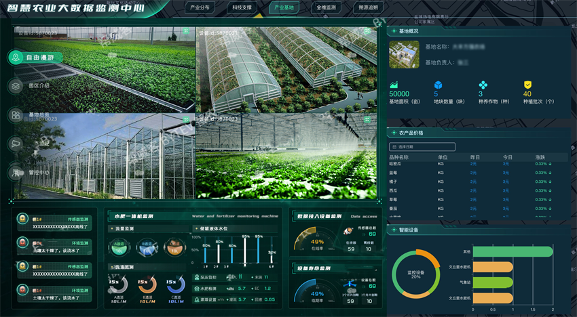Image resolution: width=577 pixels, height=317 pixels.
Task: Click the 泵压管控 row icon
Action: coord(197,277)
